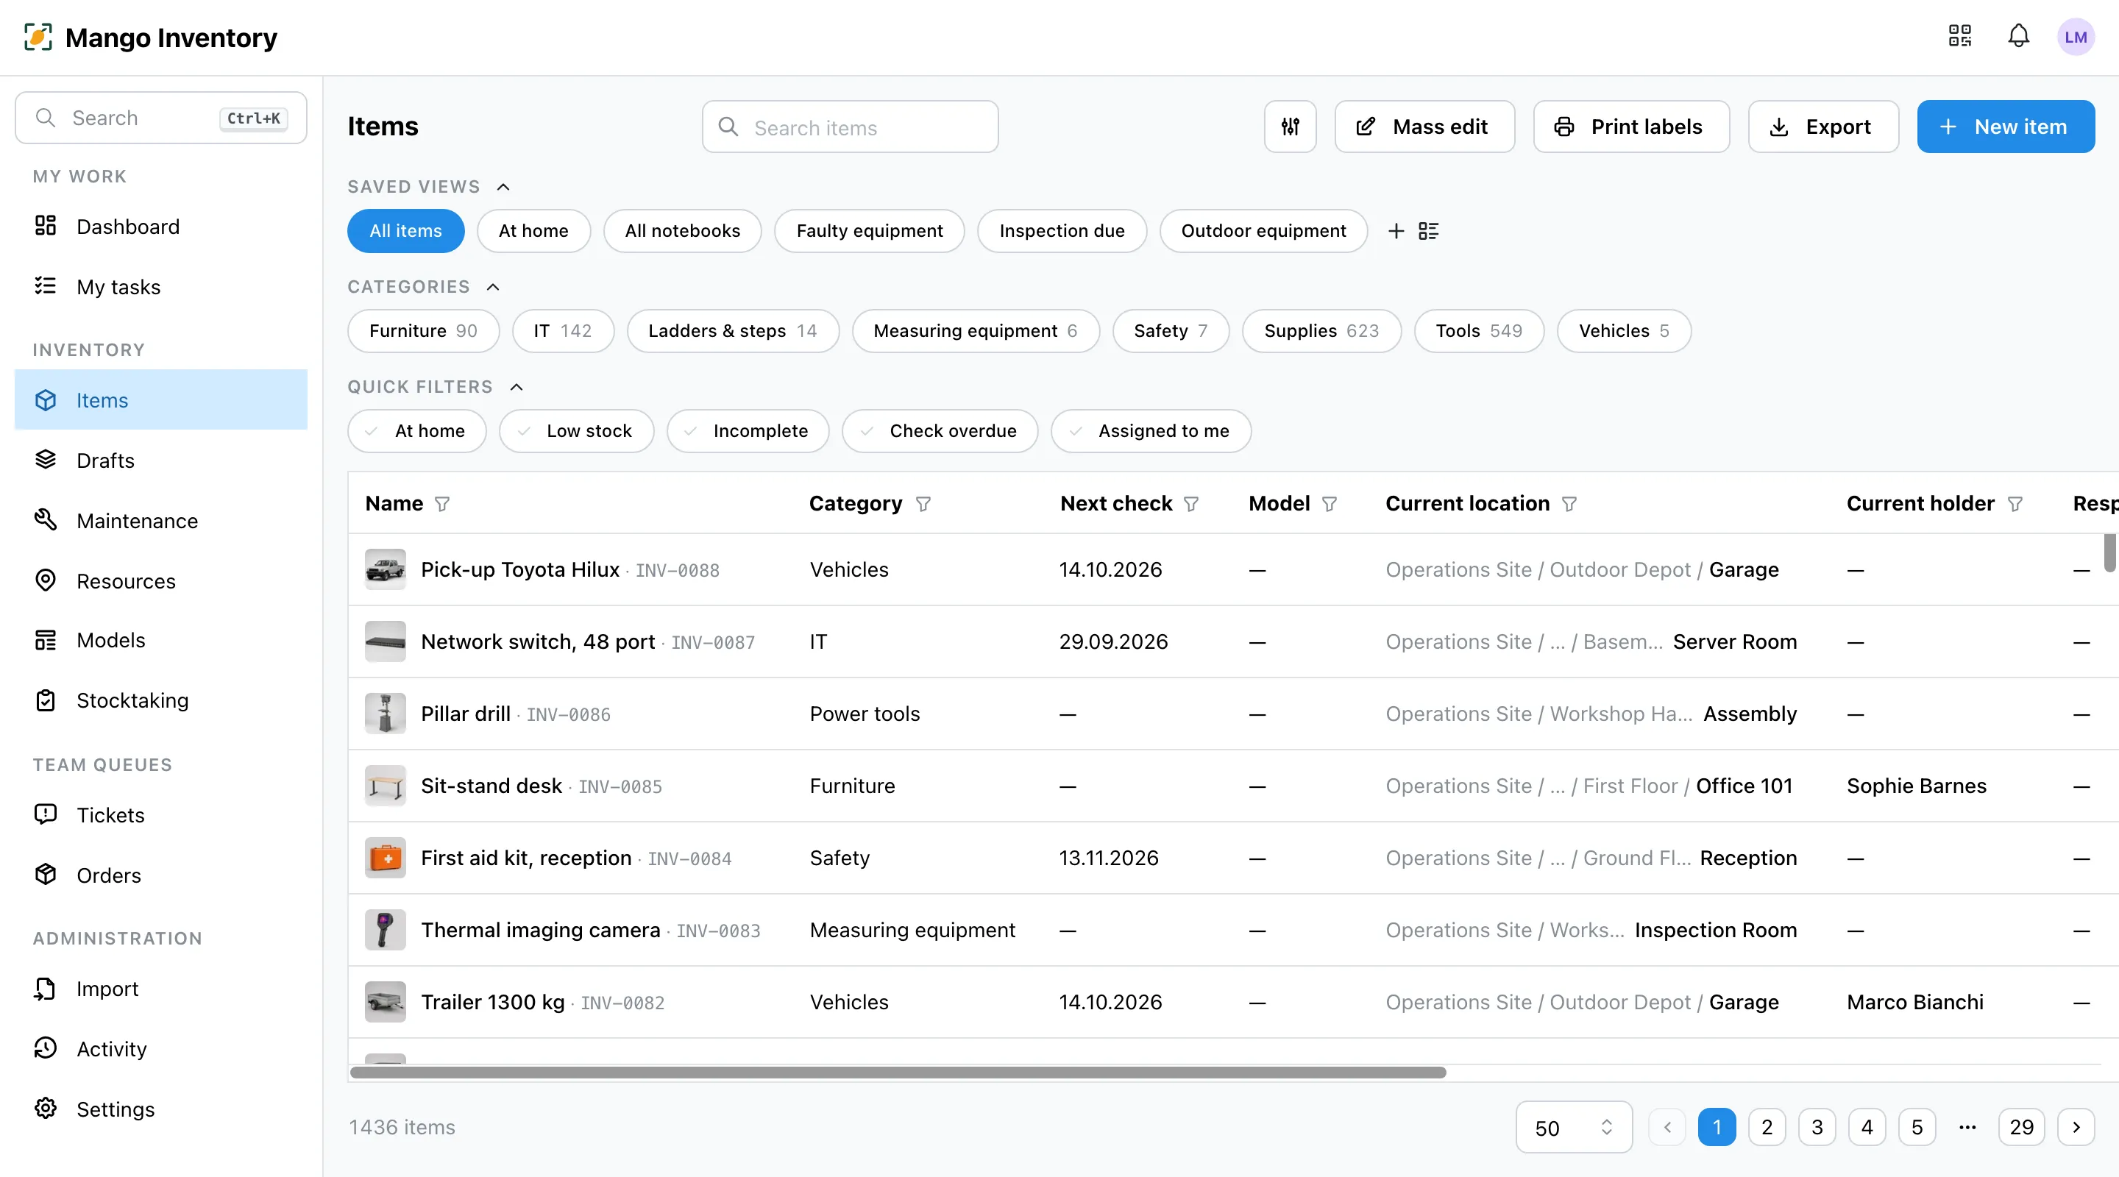Viewport: 2119px width, 1177px height.
Task: Toggle the At home quick filter
Action: pyautogui.click(x=417, y=431)
